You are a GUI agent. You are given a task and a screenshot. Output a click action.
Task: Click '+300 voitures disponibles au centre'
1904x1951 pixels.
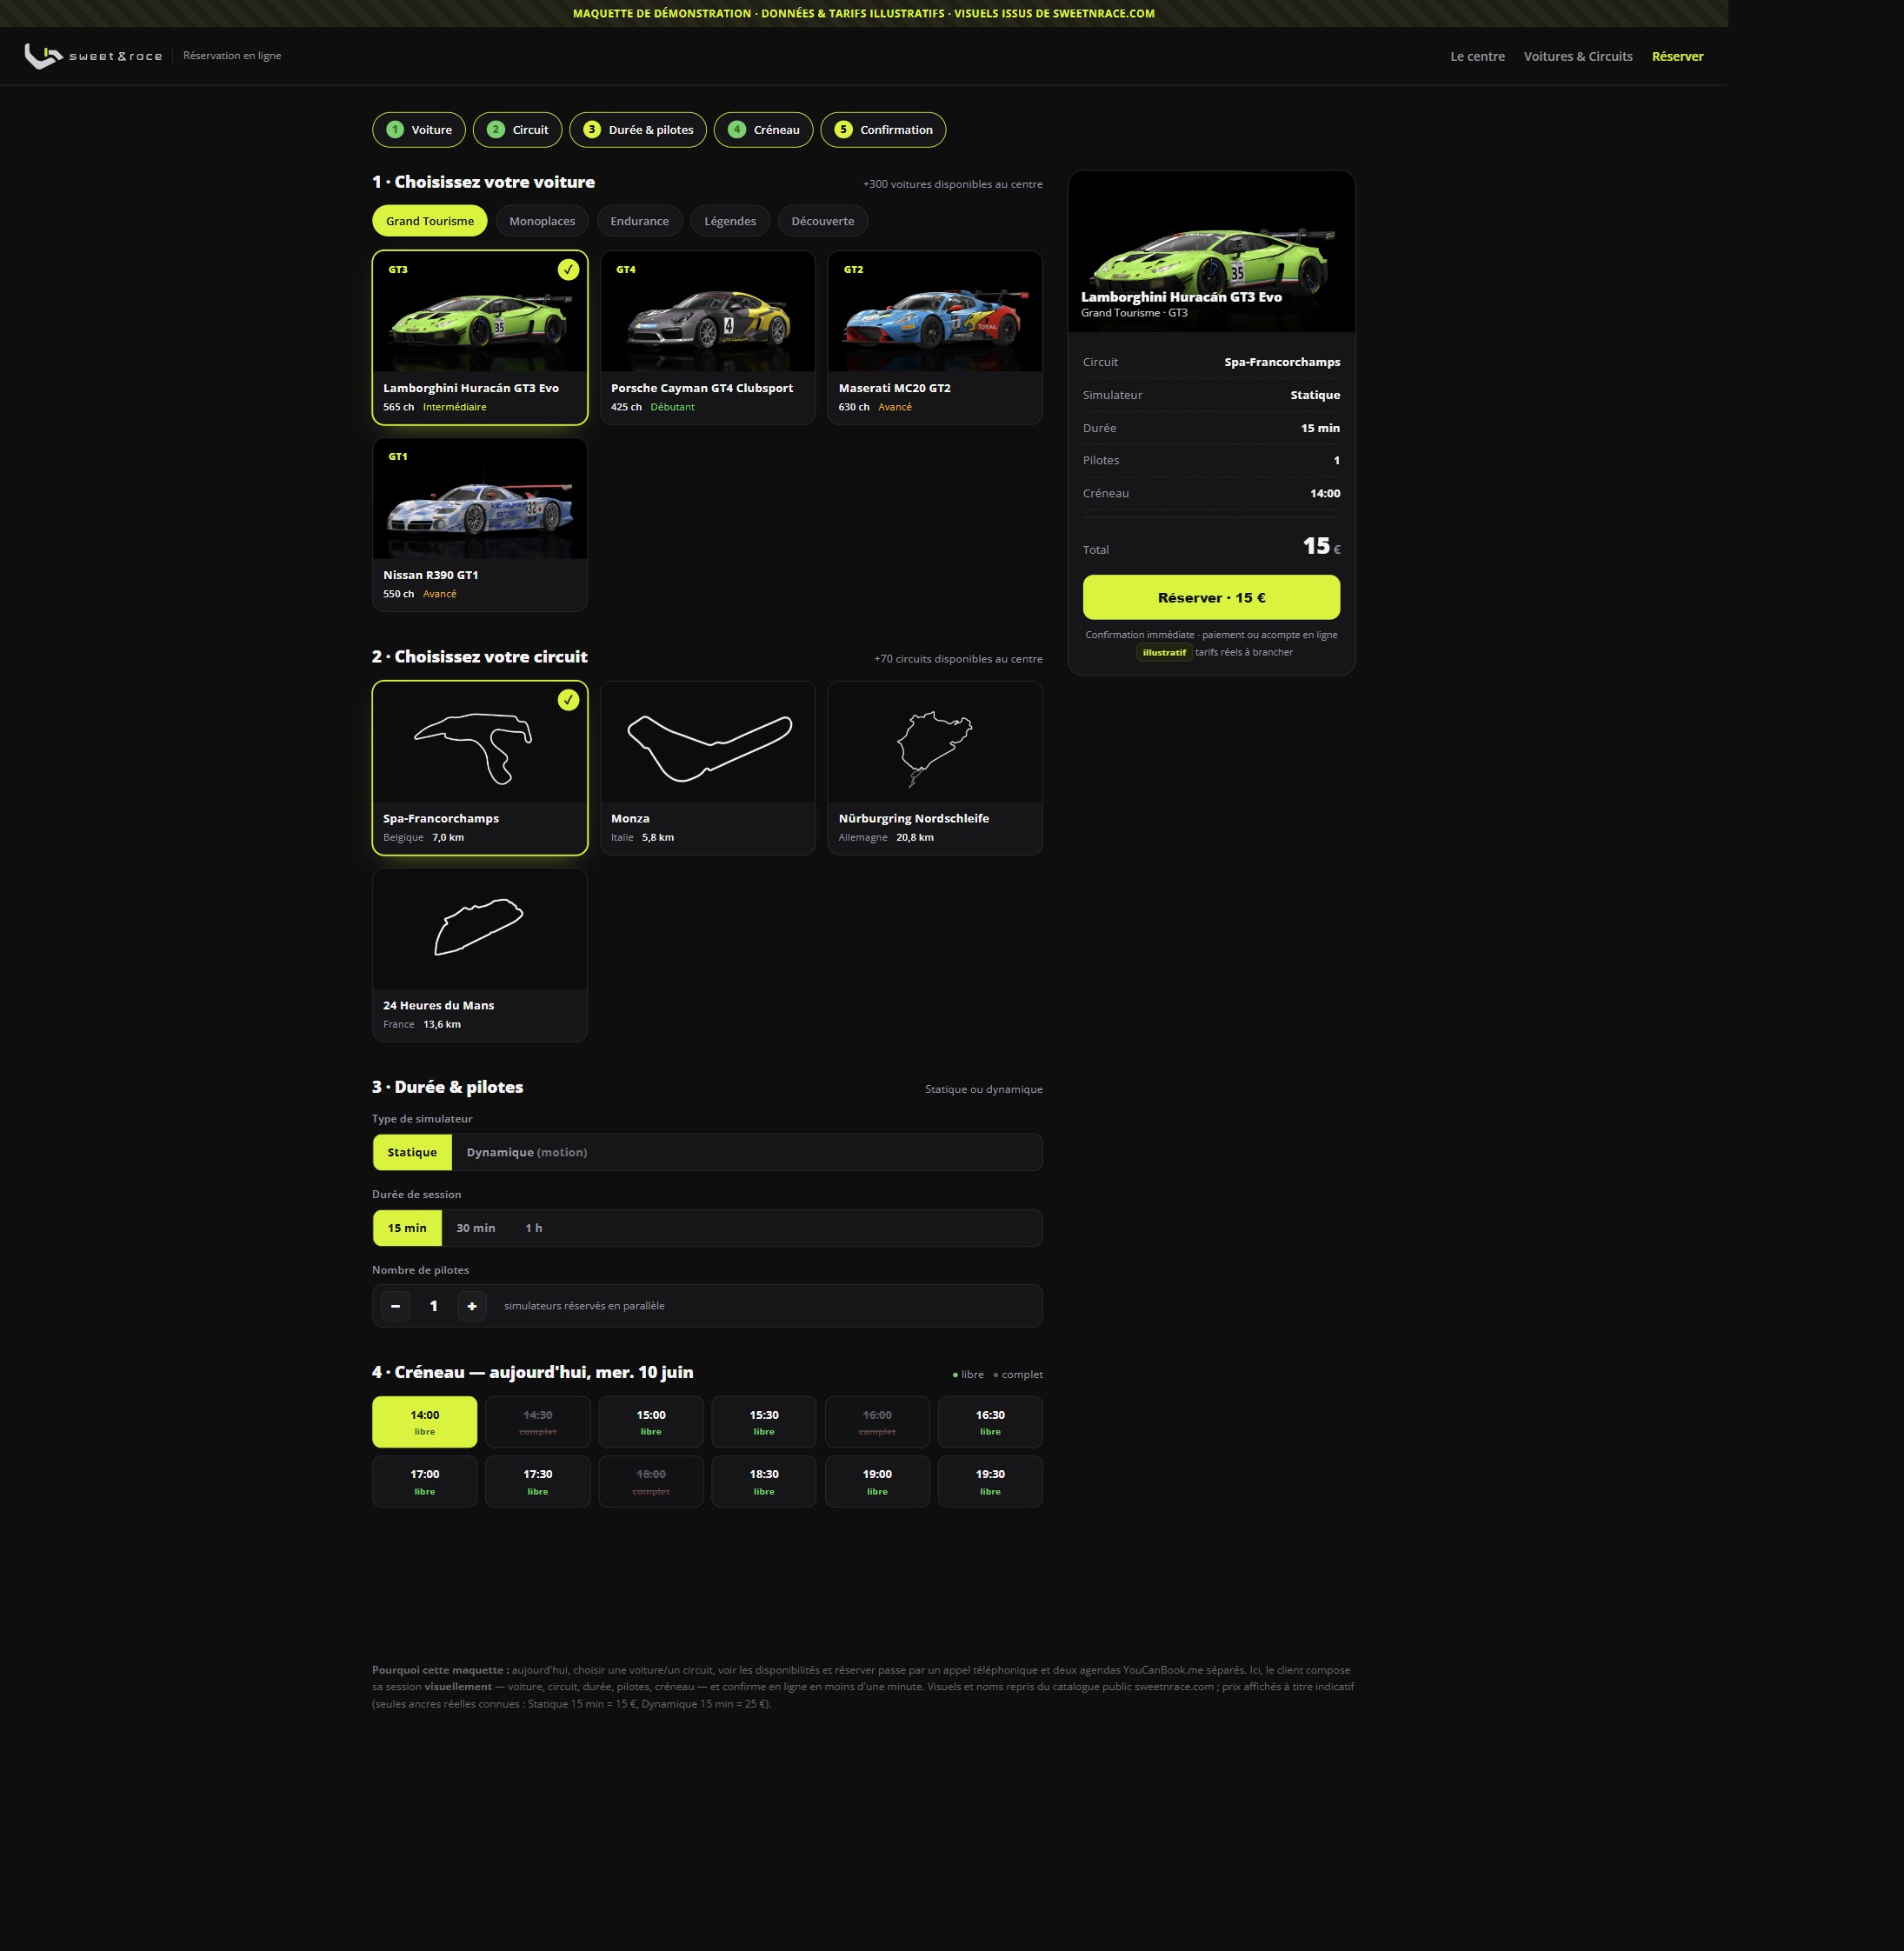[x=952, y=184]
